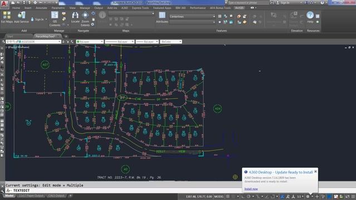Click Zoom Extents in Navigate panel

85,18
